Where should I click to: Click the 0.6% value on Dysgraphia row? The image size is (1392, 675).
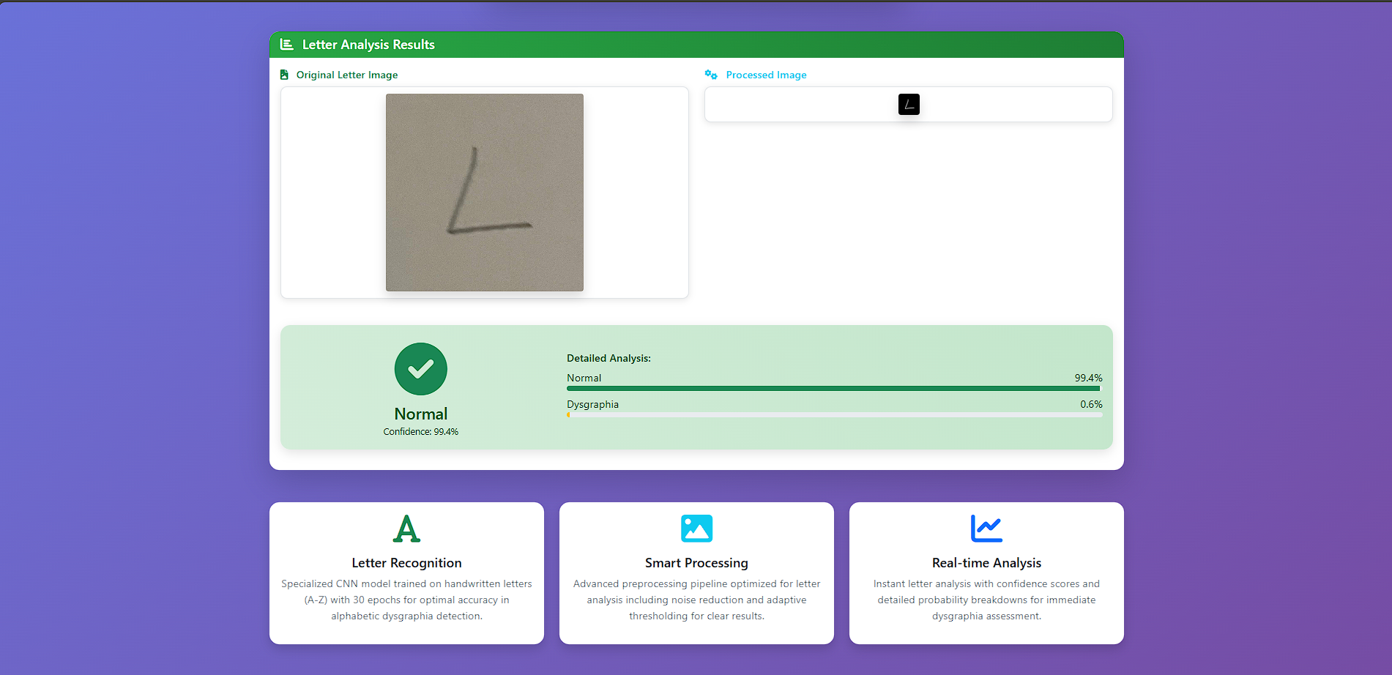click(1091, 404)
